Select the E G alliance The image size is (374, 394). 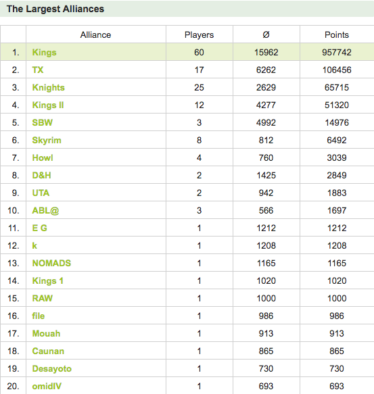pos(39,228)
